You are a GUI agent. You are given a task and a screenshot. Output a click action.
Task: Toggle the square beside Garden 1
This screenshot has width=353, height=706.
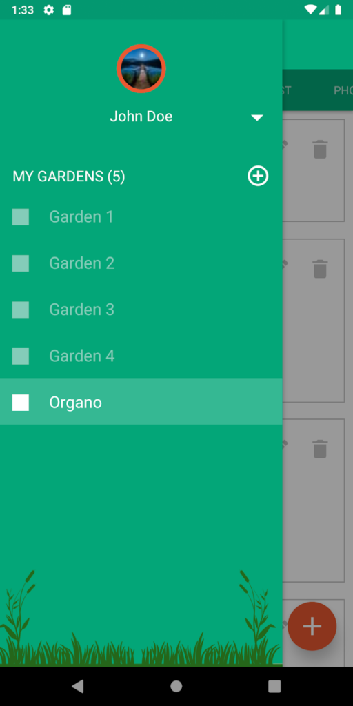coord(21,217)
